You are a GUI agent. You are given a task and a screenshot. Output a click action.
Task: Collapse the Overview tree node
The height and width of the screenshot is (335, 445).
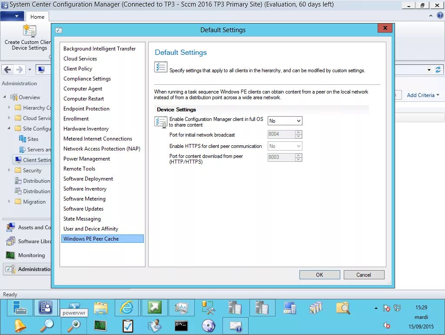click(x=4, y=97)
